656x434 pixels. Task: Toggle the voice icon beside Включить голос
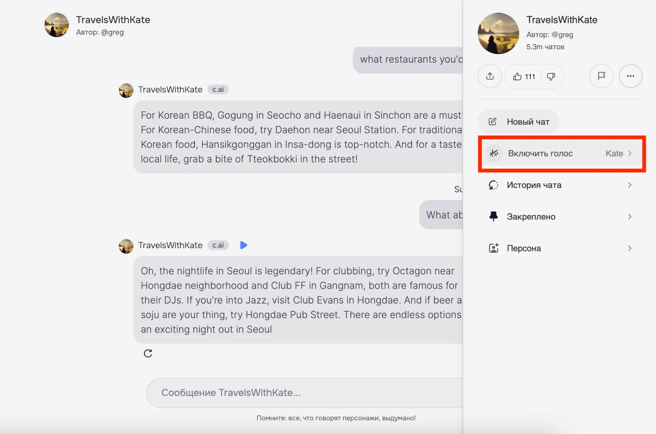tap(494, 153)
